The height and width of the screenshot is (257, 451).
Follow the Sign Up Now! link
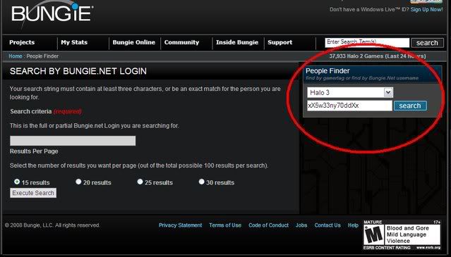pos(426,9)
